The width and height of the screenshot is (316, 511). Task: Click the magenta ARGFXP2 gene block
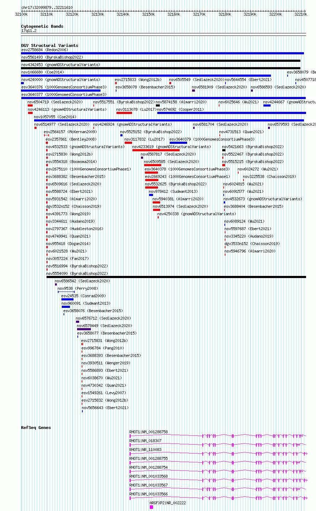tap(152, 507)
